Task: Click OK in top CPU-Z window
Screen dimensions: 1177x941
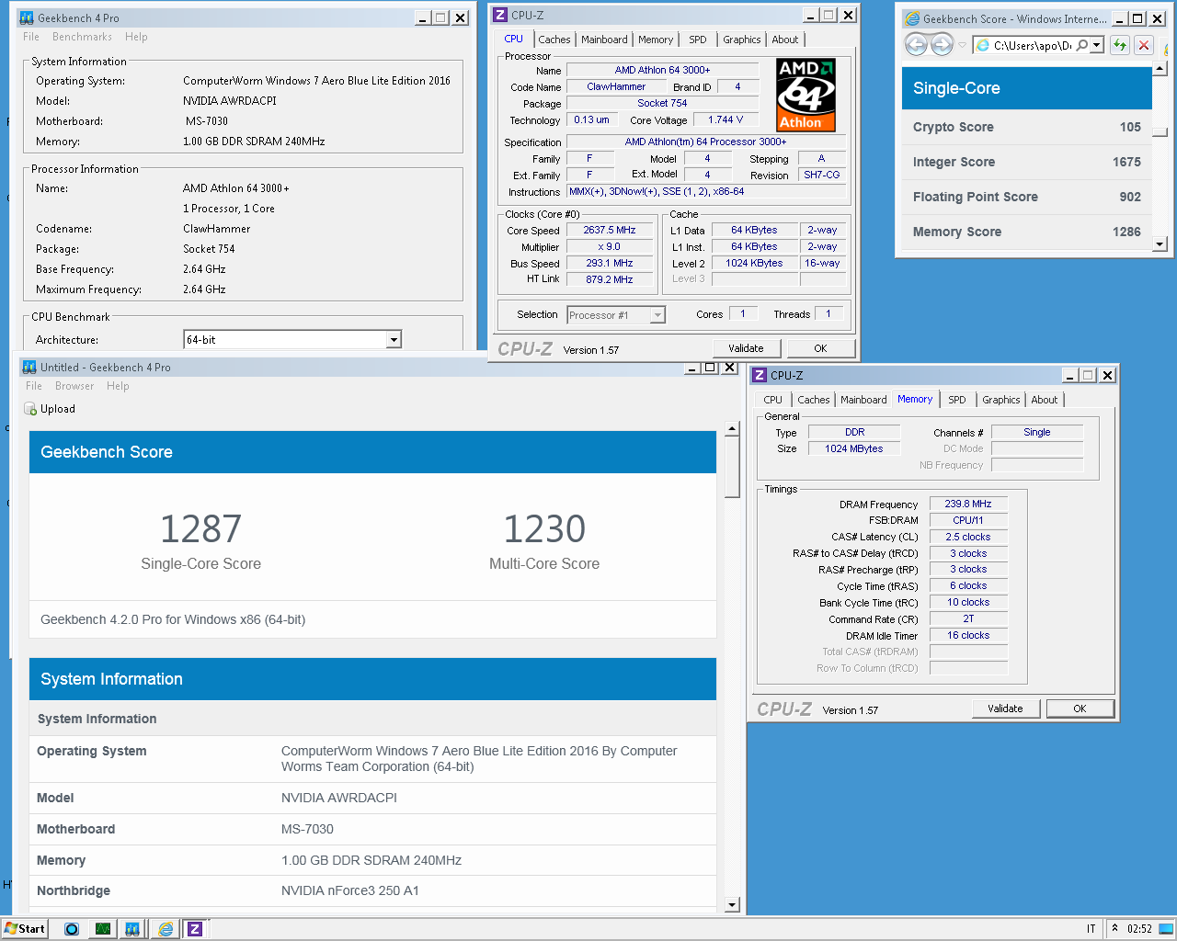Action: [820, 348]
